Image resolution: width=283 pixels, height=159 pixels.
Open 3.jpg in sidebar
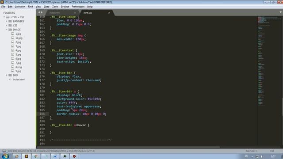pos(18,46)
